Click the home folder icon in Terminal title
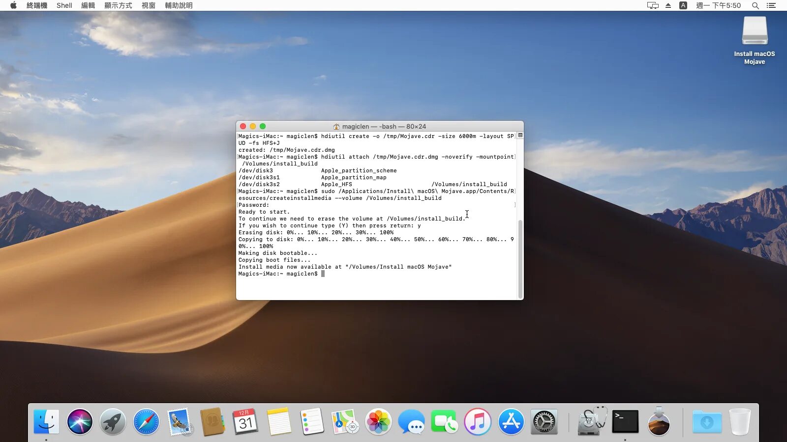This screenshot has width=787, height=442. tap(336, 127)
